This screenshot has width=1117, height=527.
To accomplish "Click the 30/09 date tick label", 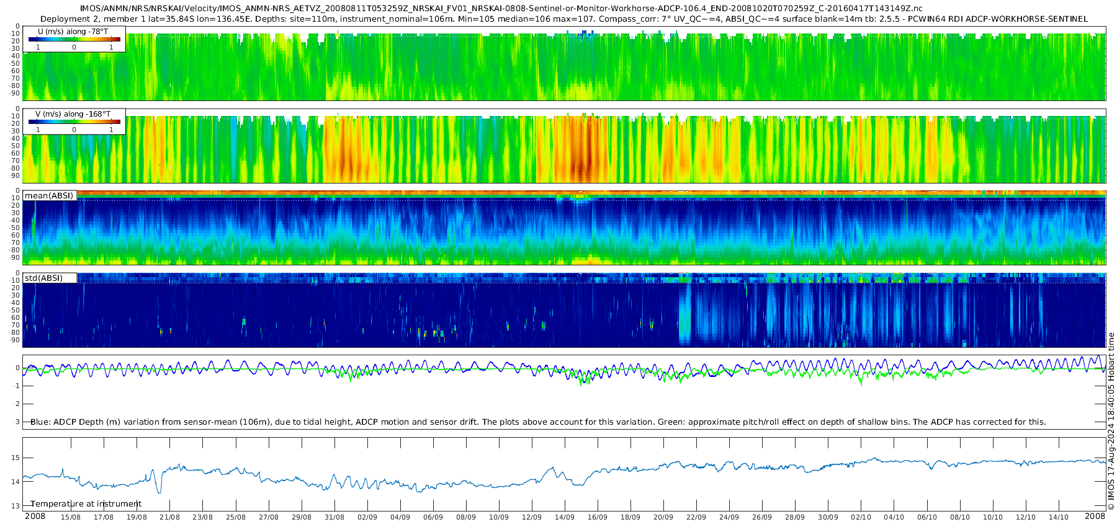I will coord(827,517).
